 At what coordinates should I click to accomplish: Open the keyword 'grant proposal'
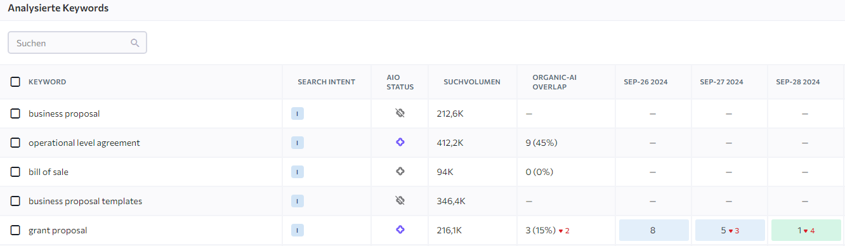coord(58,230)
